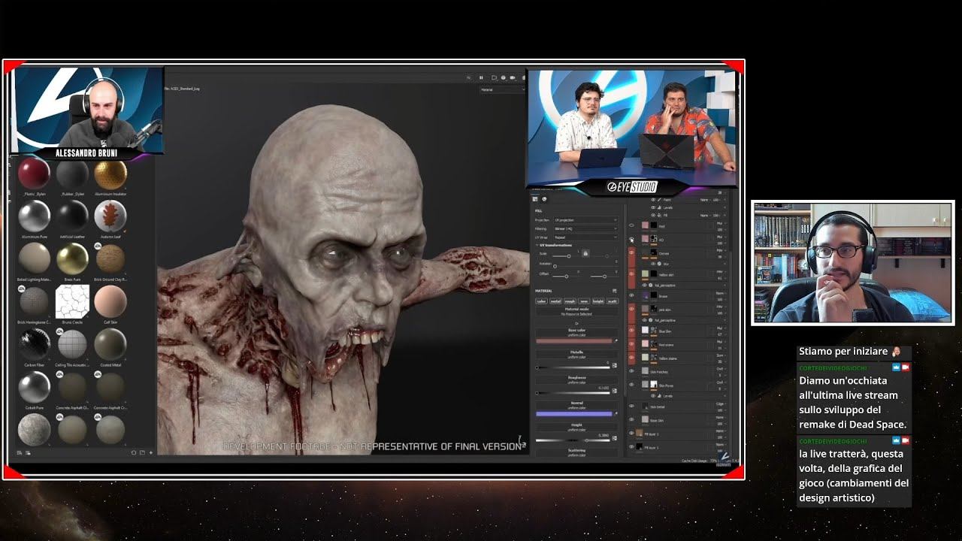Choose the Bruno Cracks white material
This screenshot has width=962, height=541.
(72, 301)
